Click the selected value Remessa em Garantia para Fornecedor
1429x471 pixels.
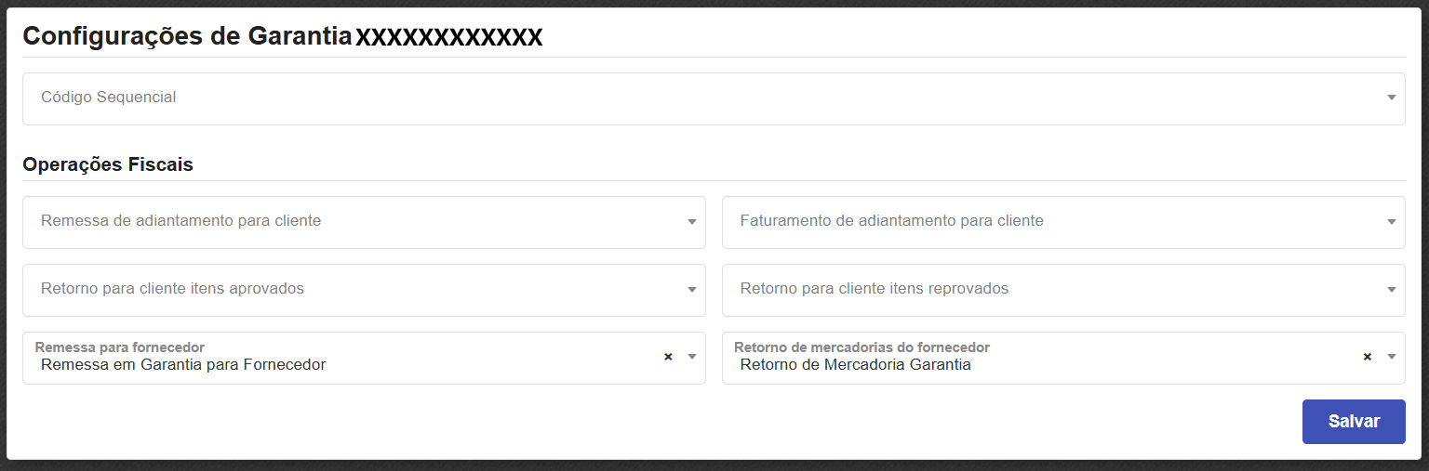coord(183,365)
